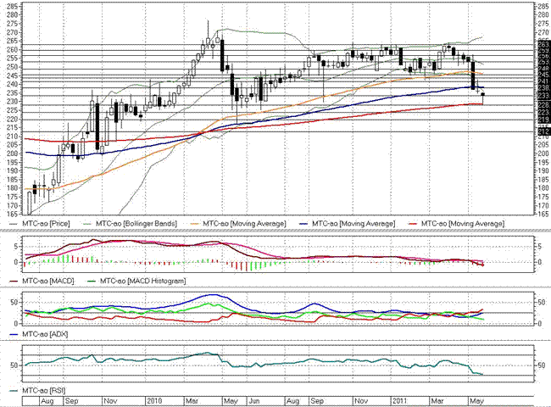Select the black 219 price level marker

[543, 120]
